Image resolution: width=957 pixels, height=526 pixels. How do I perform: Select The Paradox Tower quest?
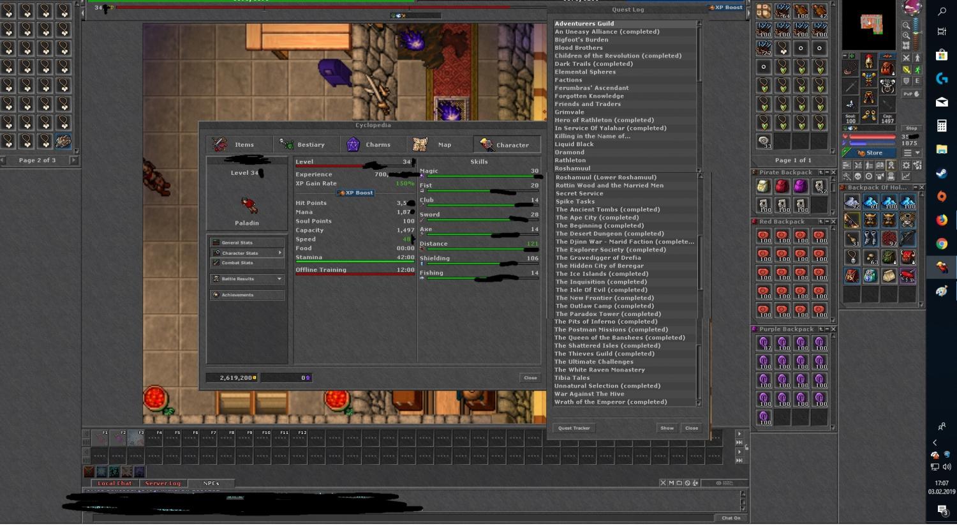click(625, 314)
